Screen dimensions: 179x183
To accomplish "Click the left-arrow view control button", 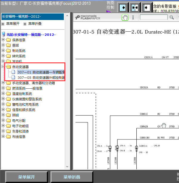I will coord(146,7).
